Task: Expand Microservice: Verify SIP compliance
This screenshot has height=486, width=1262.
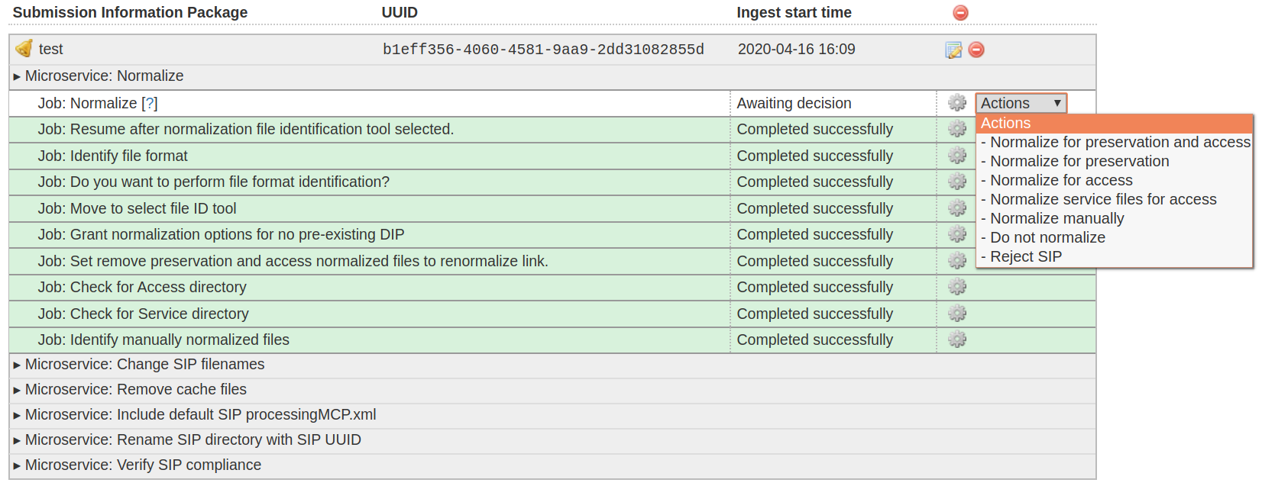Action: (x=17, y=465)
